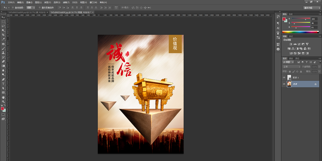Click the color spectrum ramp bar
The image size is (322, 161).
[x=301, y=32]
